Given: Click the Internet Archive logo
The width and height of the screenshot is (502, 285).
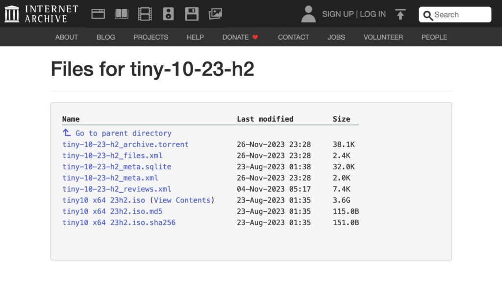Looking at the screenshot, I should click(41, 14).
